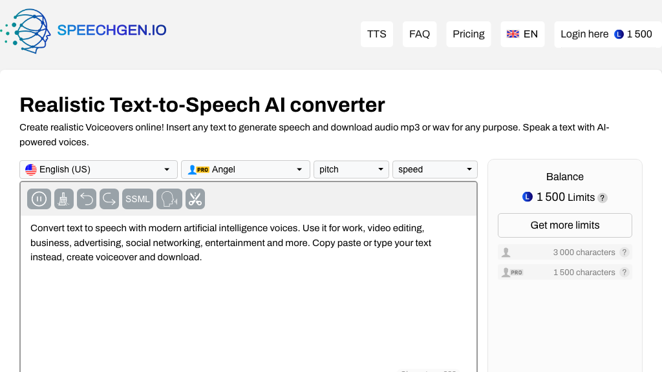
Task: Click the speaking-head pronunciation icon
Action: click(x=169, y=198)
